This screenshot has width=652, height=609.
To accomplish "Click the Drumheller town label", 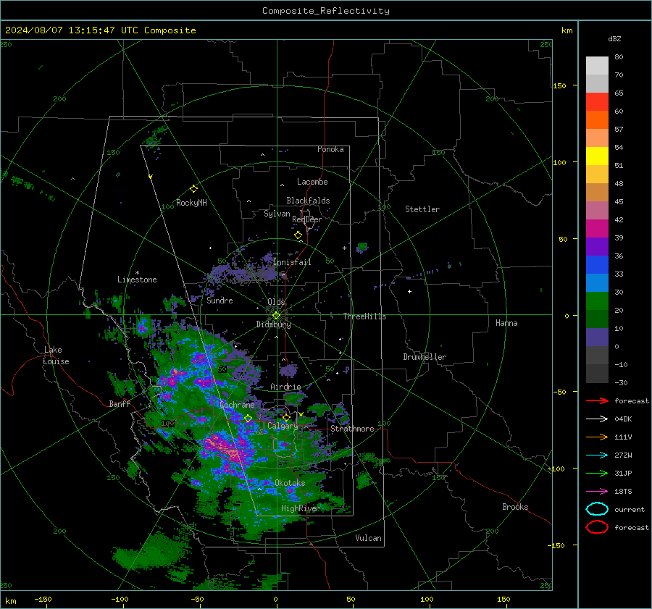I will [425, 357].
